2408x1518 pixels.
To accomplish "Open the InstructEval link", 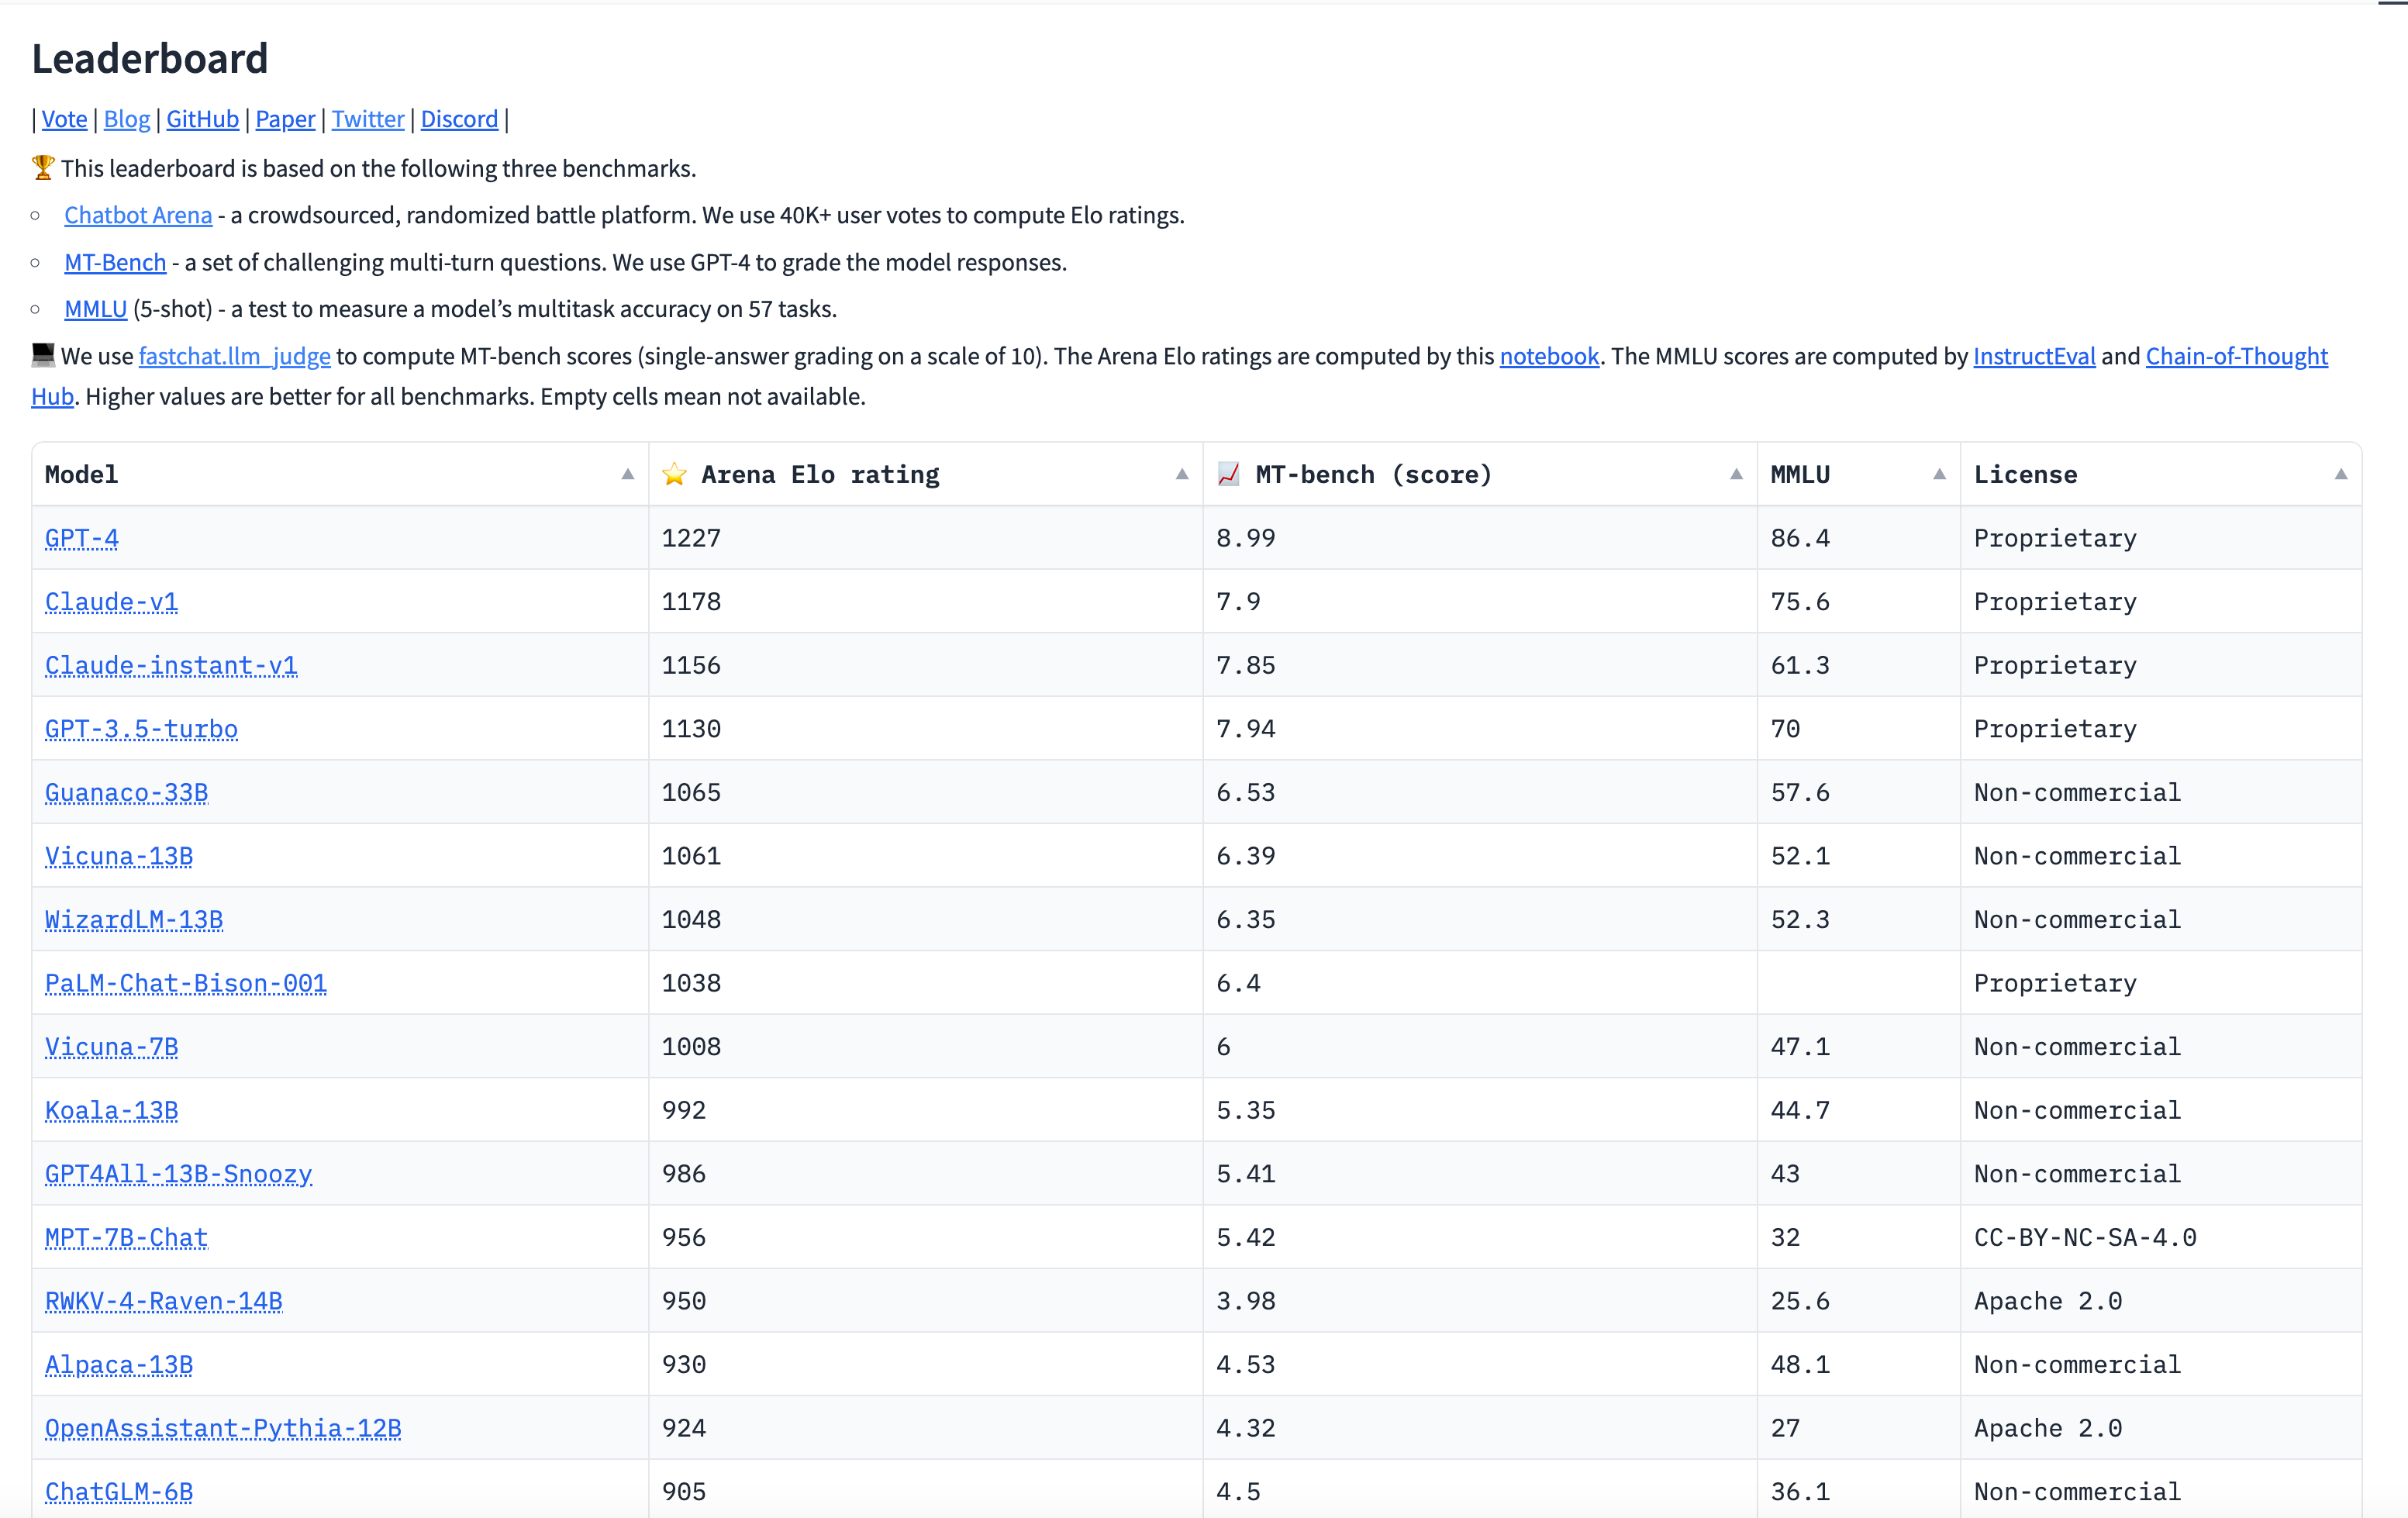I will click(2034, 356).
